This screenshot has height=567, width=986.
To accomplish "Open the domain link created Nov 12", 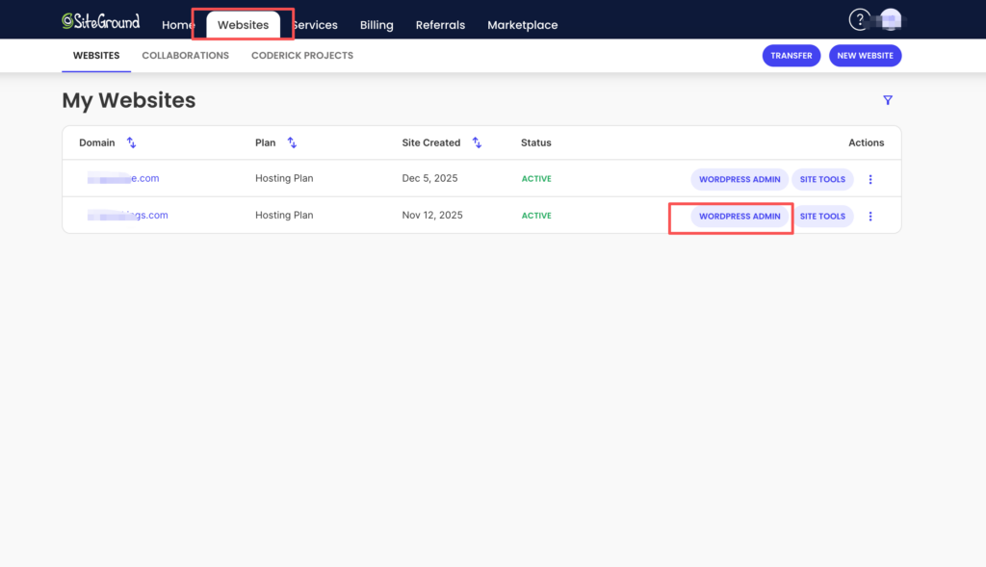I will 128,216.
